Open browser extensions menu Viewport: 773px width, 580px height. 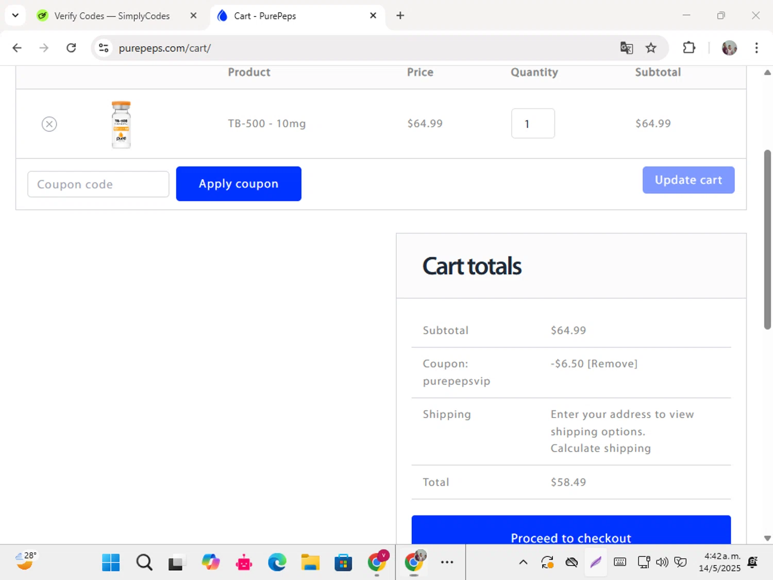[x=689, y=48]
